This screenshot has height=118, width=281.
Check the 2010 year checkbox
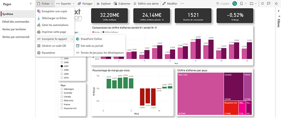(x=62, y=78)
